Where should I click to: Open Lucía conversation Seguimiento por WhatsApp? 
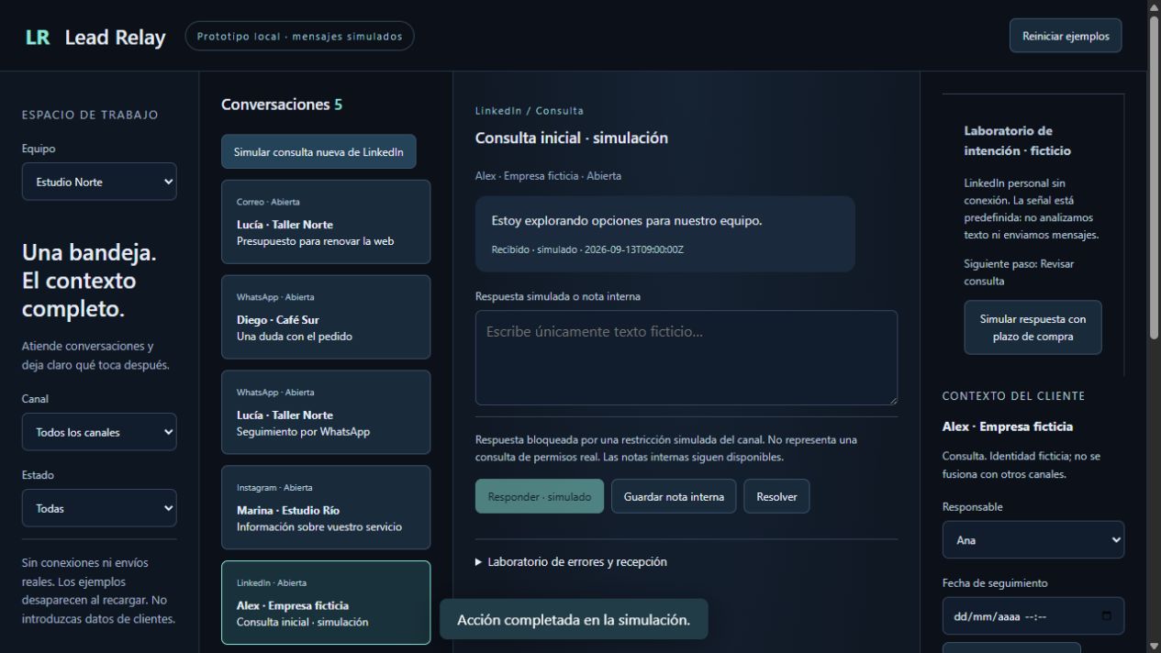326,413
